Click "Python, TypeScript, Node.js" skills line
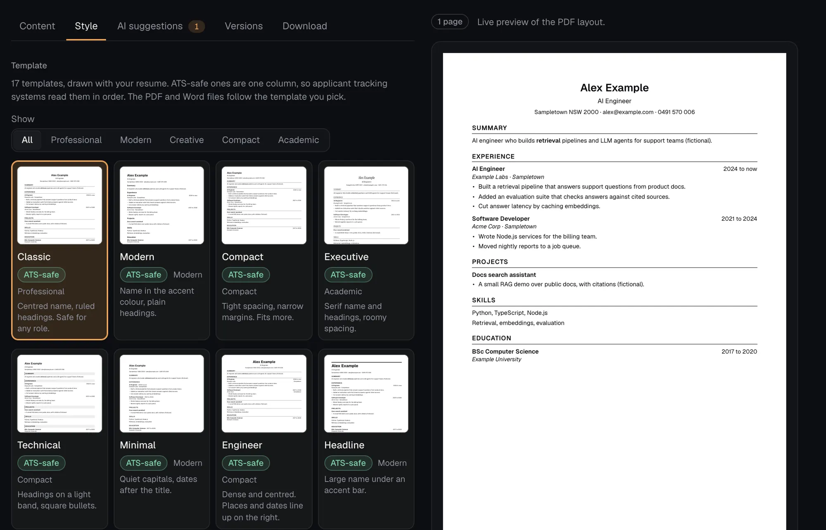Image resolution: width=826 pixels, height=530 pixels. [x=510, y=313]
